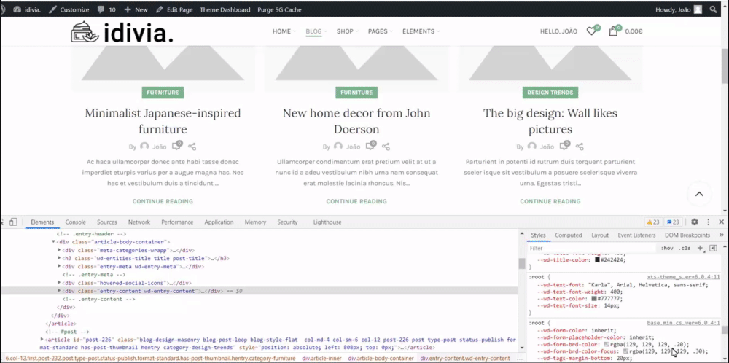Click comments icon on Wall likes pictures post
Screen dimensions: 729x363
(x=564, y=146)
